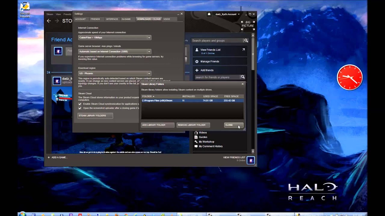385x216 pixels.
Task: Click the Videos icon in profile links
Action: click(x=196, y=133)
